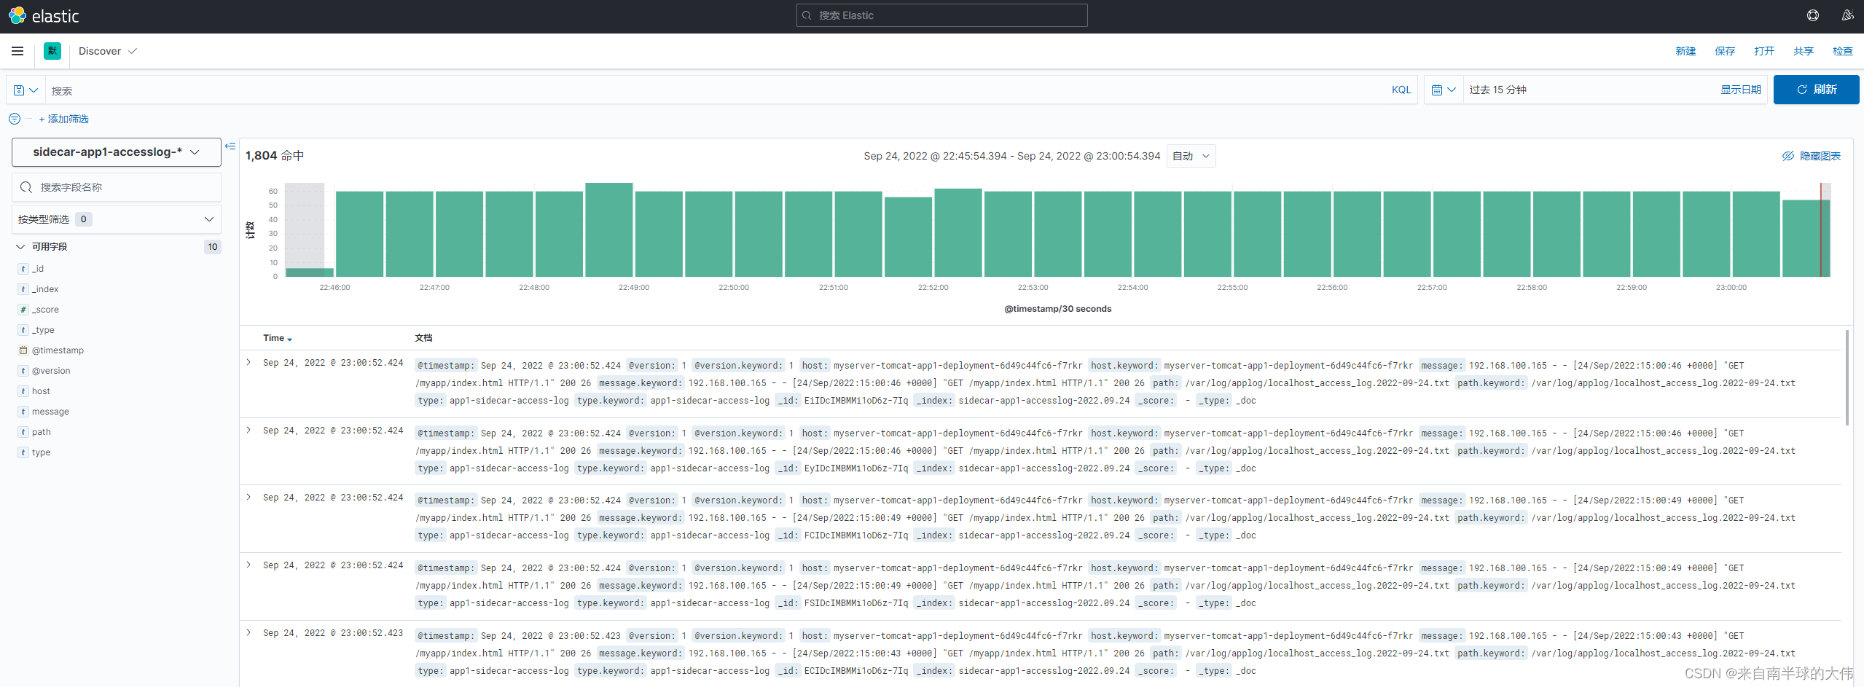Open the calendar quick date menu
Screen dimensions: 1864x687
tap(1444, 90)
